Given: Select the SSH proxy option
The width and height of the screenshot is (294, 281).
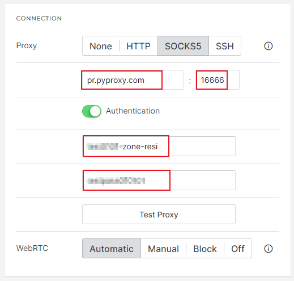Looking at the screenshot, I should click(225, 46).
